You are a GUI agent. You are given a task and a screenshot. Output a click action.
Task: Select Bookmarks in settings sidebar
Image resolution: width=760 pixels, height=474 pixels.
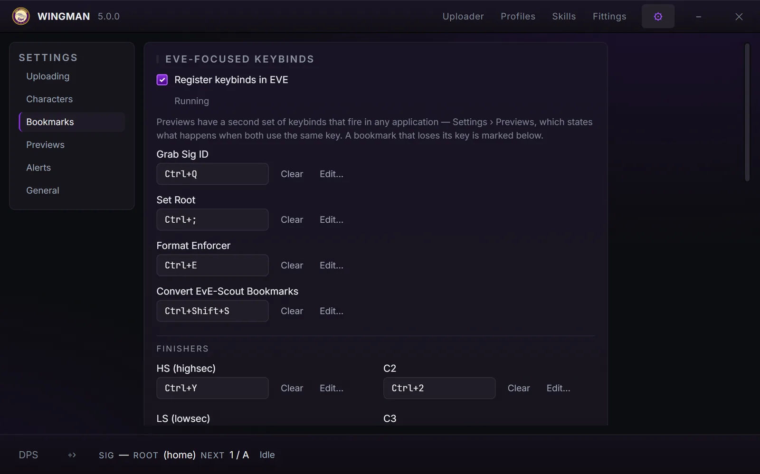pos(72,122)
